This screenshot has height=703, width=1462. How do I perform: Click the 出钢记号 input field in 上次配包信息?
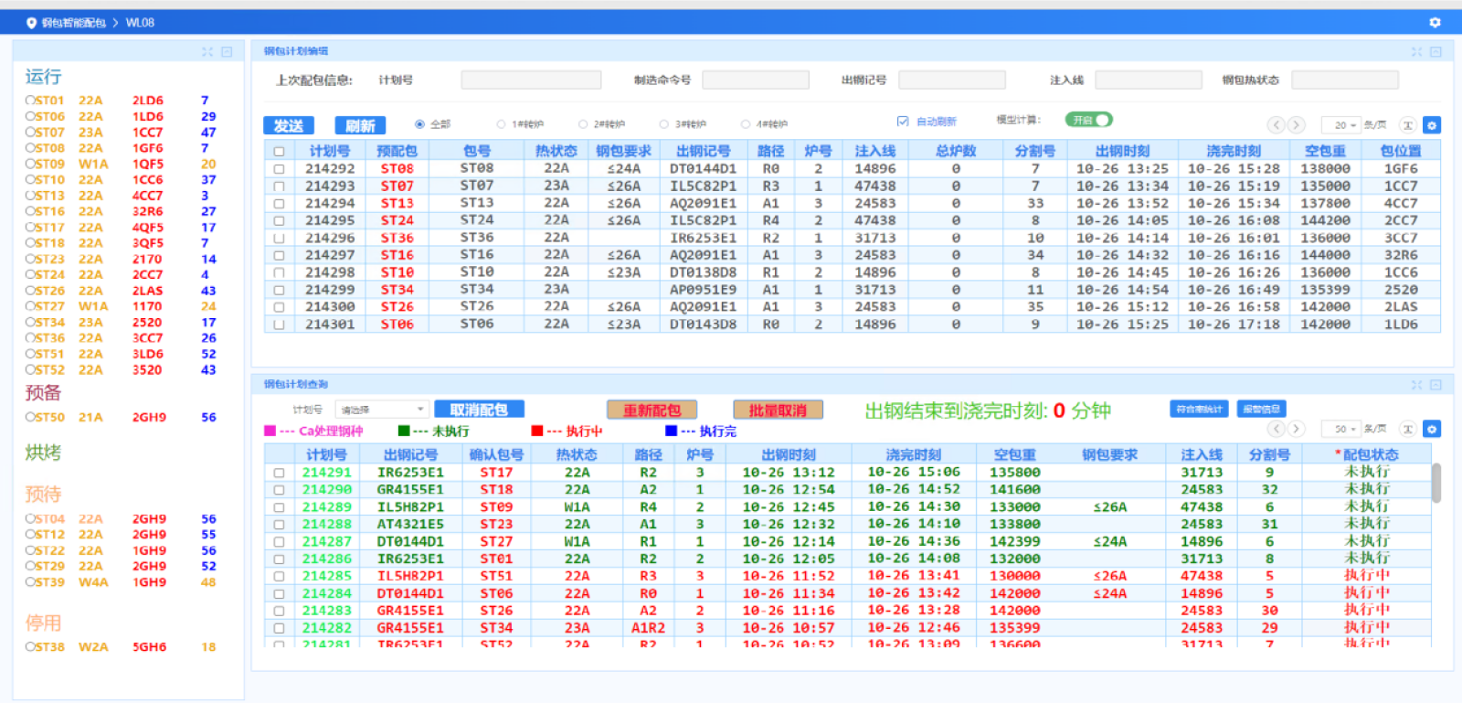click(952, 80)
